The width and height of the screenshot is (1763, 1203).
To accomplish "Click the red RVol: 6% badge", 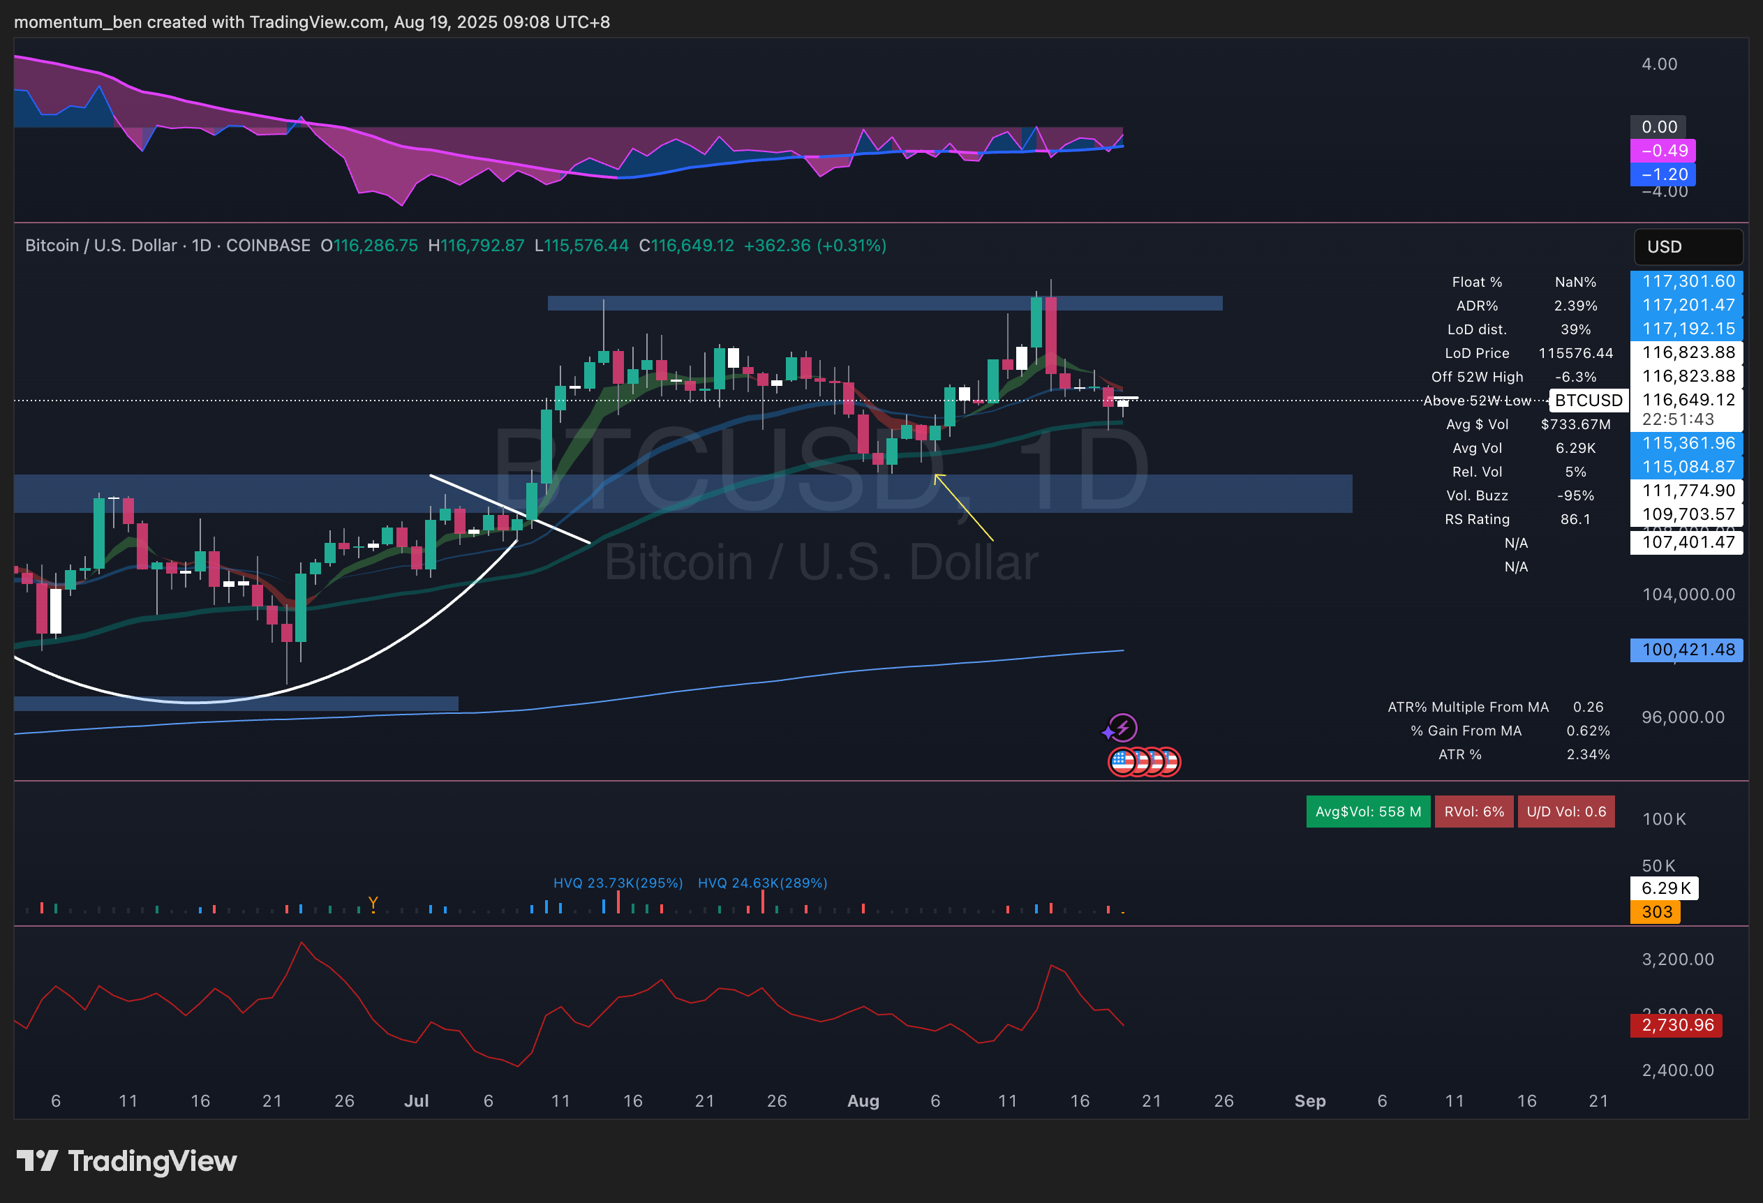I will click(1473, 812).
